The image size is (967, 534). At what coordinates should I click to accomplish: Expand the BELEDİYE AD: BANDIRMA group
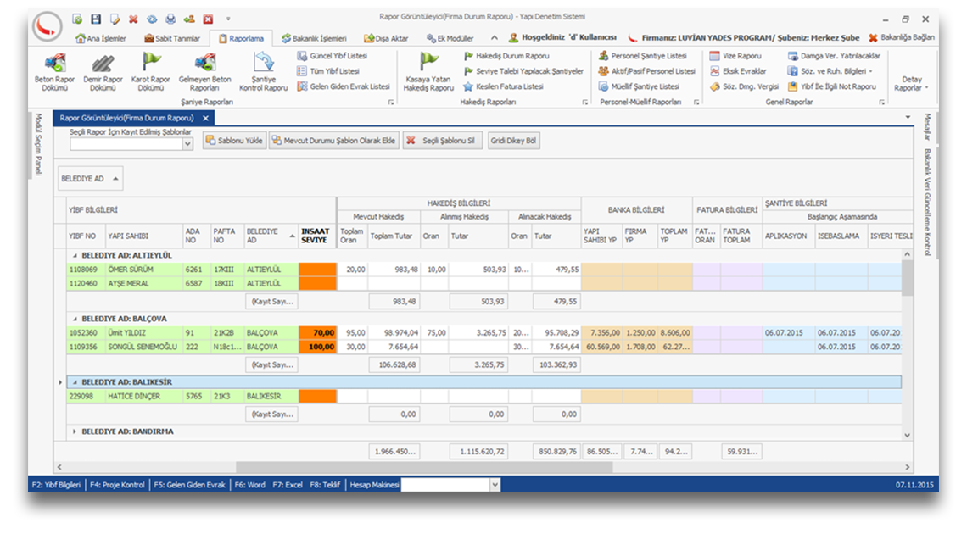[x=75, y=431]
